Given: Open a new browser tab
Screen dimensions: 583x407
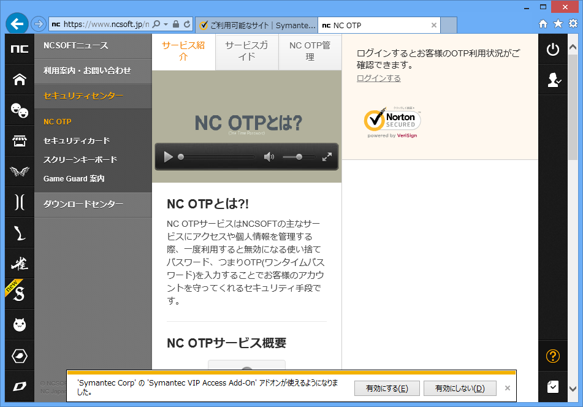Looking at the screenshot, I should (x=449, y=25).
